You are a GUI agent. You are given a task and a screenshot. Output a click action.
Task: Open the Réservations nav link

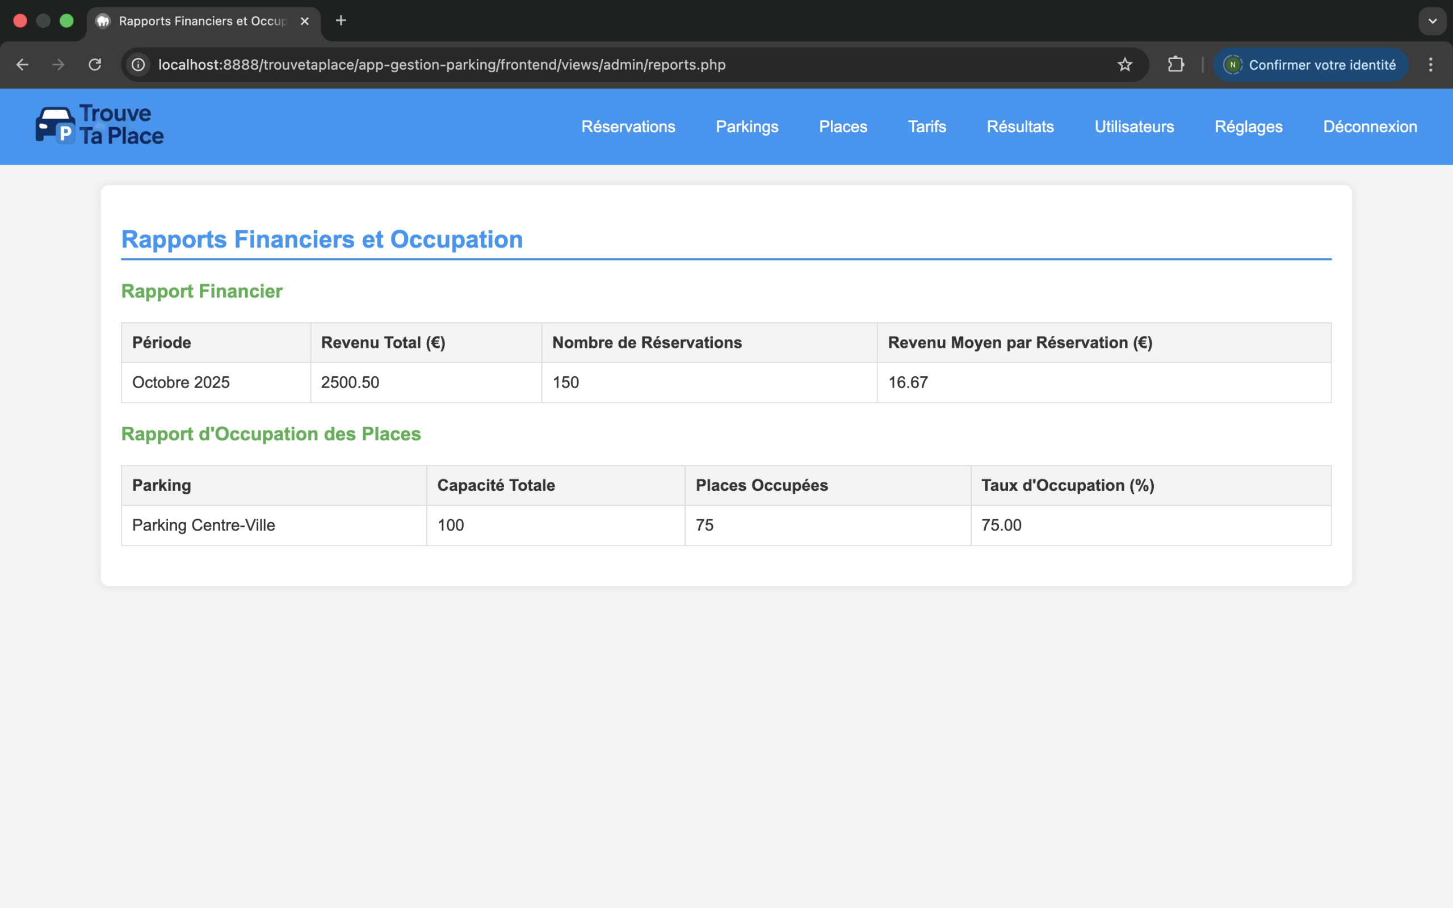coord(628,127)
